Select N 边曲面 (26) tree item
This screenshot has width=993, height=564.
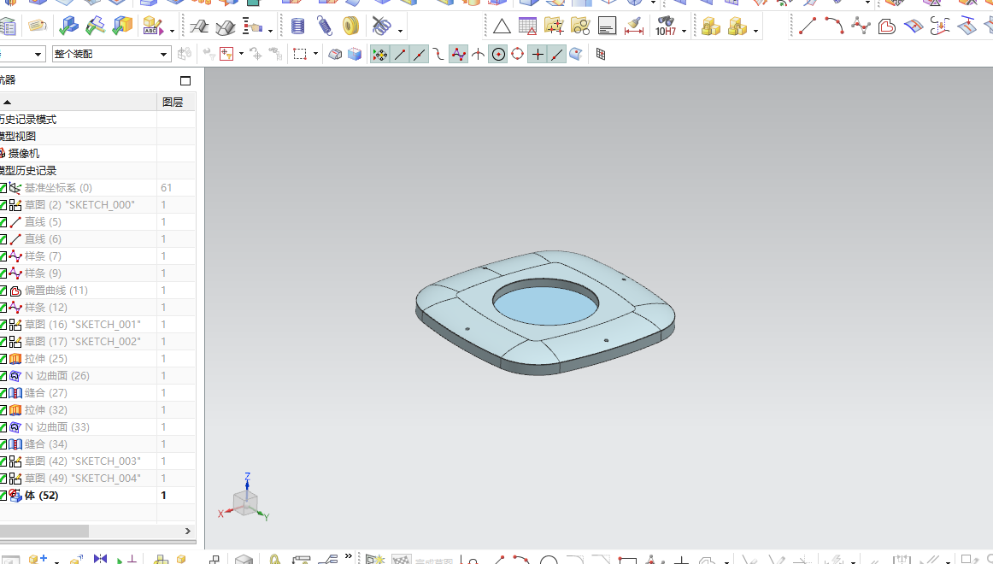click(x=57, y=376)
